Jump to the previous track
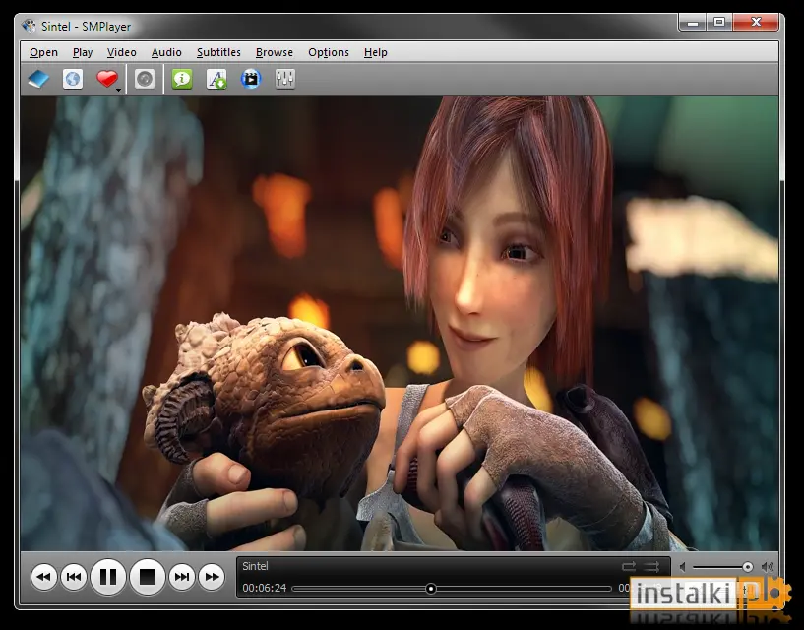The image size is (804, 630). pyautogui.click(x=74, y=577)
